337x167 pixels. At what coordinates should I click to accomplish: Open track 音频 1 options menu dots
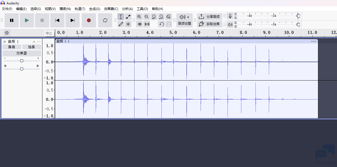(39, 42)
